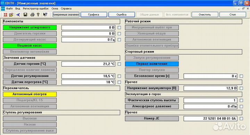Check the box next to Номер JE

coord(241,119)
